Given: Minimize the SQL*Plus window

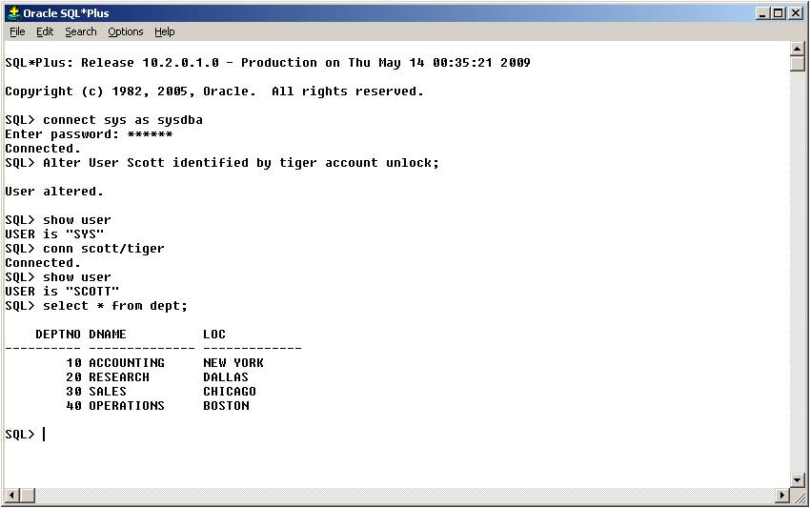Looking at the screenshot, I should (x=762, y=13).
